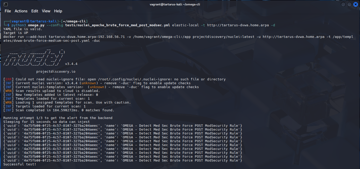Open the File menu

[x=8, y=11]
